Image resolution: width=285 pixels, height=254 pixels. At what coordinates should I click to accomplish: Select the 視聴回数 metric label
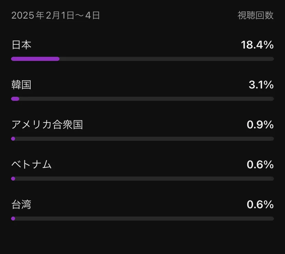coord(255,15)
